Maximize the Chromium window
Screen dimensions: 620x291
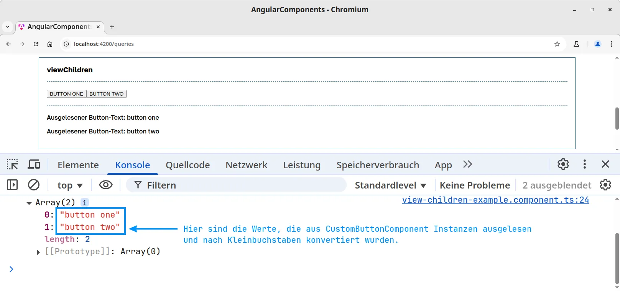click(592, 10)
